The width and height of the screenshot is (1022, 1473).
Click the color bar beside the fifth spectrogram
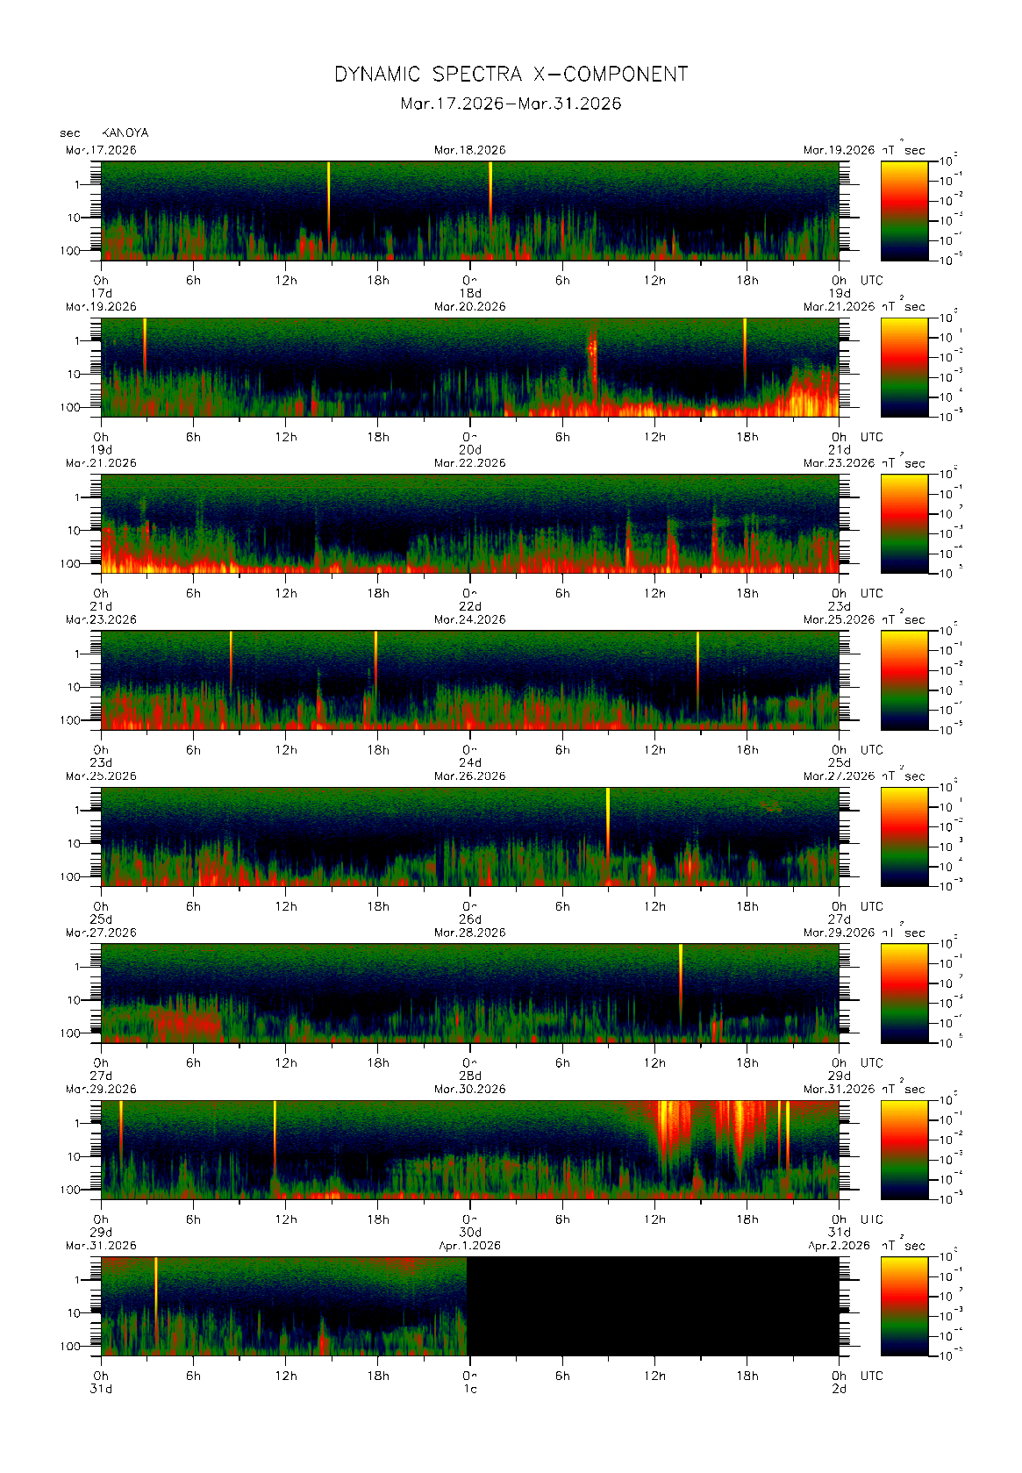[x=904, y=836]
